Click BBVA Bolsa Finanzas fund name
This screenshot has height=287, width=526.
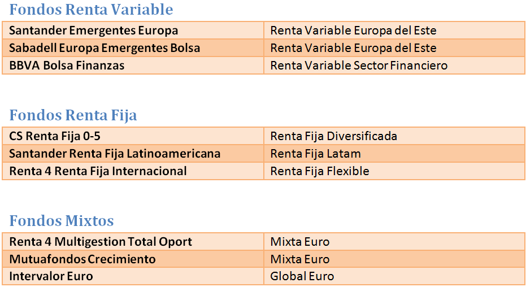(67, 66)
